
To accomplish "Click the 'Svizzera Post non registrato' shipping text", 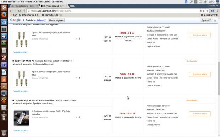I will click(45, 25).
